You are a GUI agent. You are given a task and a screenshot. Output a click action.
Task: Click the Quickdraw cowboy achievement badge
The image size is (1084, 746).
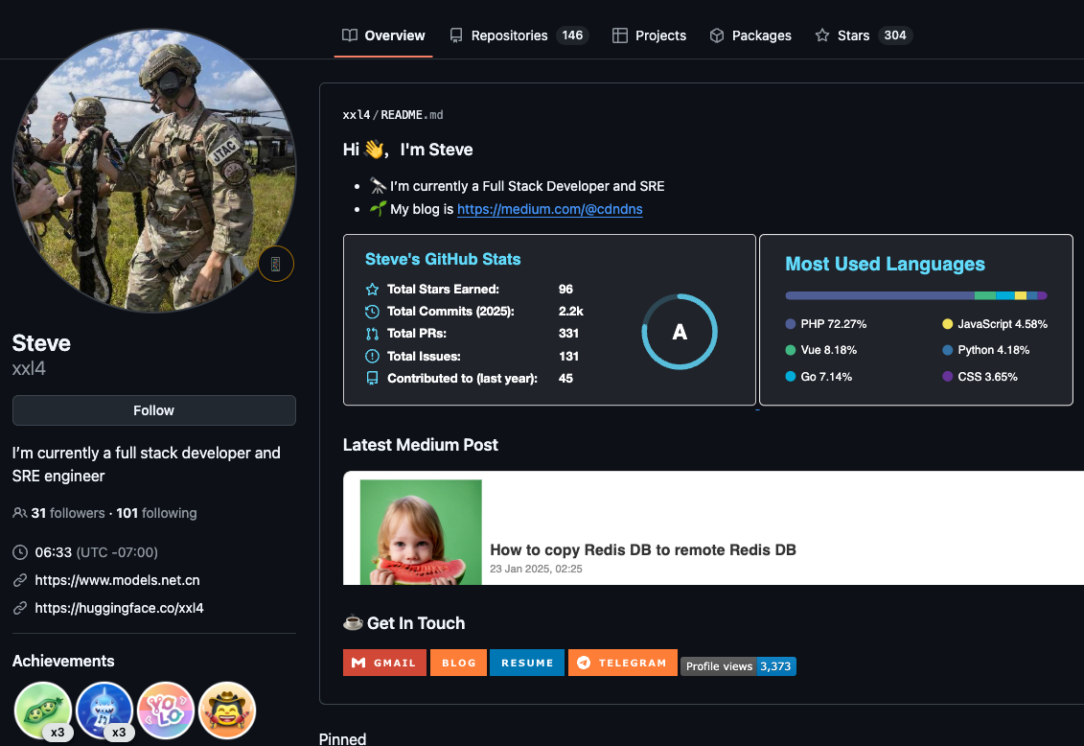[227, 711]
